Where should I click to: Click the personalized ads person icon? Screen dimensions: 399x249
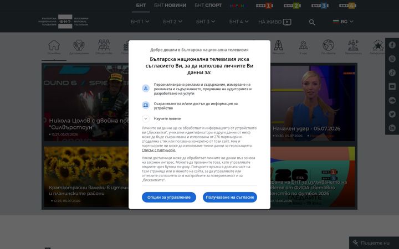[x=146, y=89]
